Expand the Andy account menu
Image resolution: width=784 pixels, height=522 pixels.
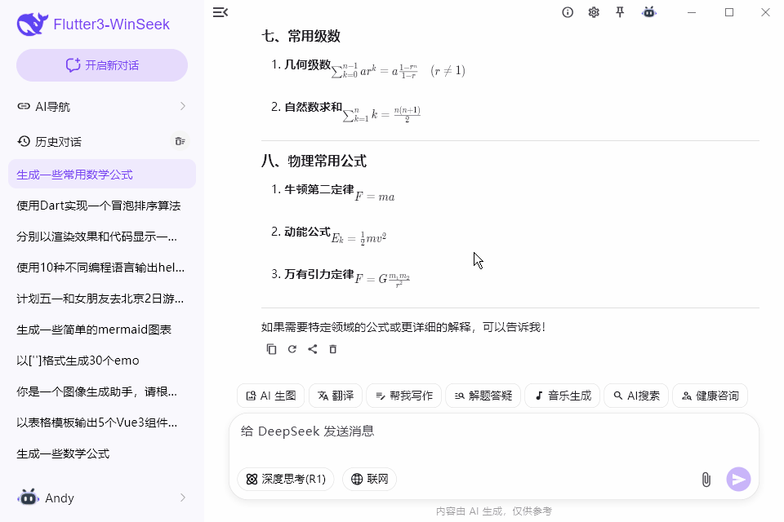101,498
